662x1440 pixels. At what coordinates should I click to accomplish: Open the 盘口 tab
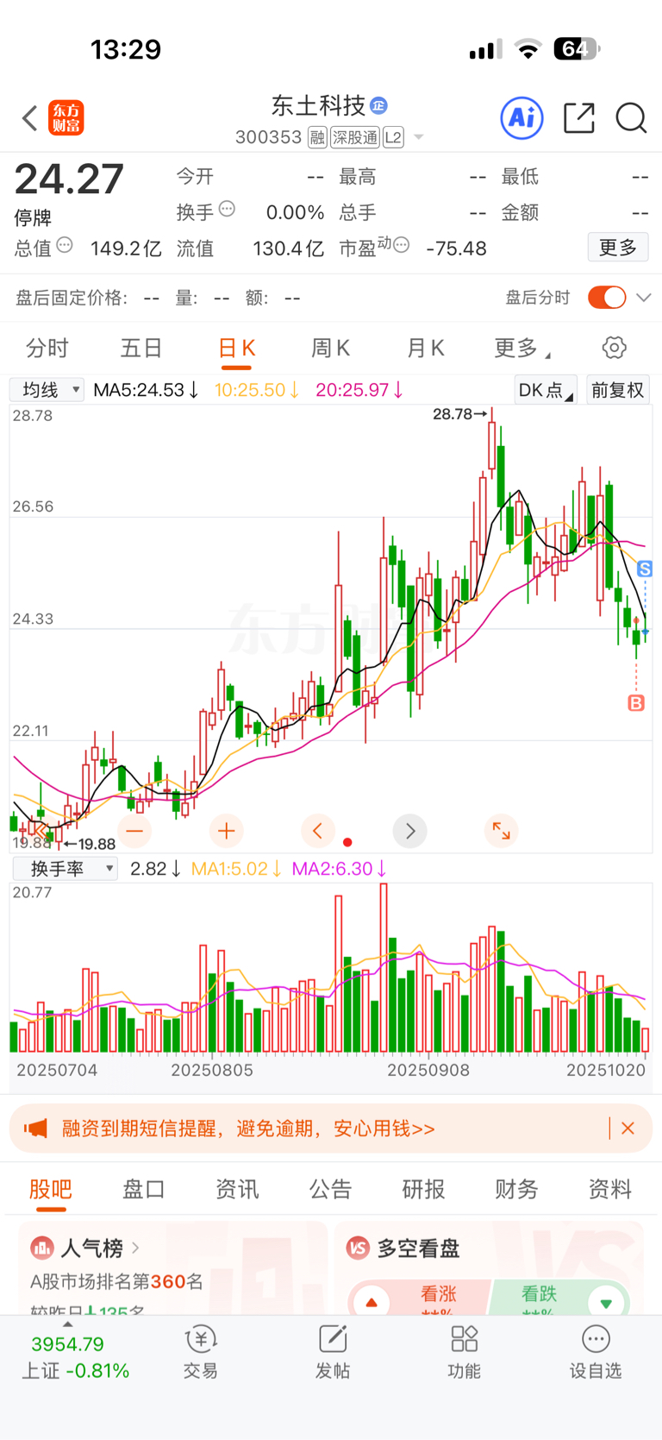(x=144, y=1189)
